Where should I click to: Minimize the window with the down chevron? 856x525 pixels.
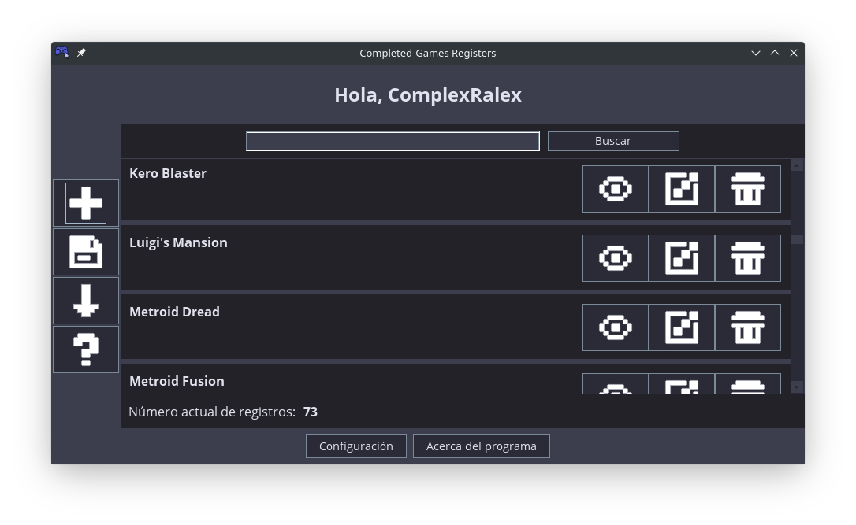(x=756, y=53)
